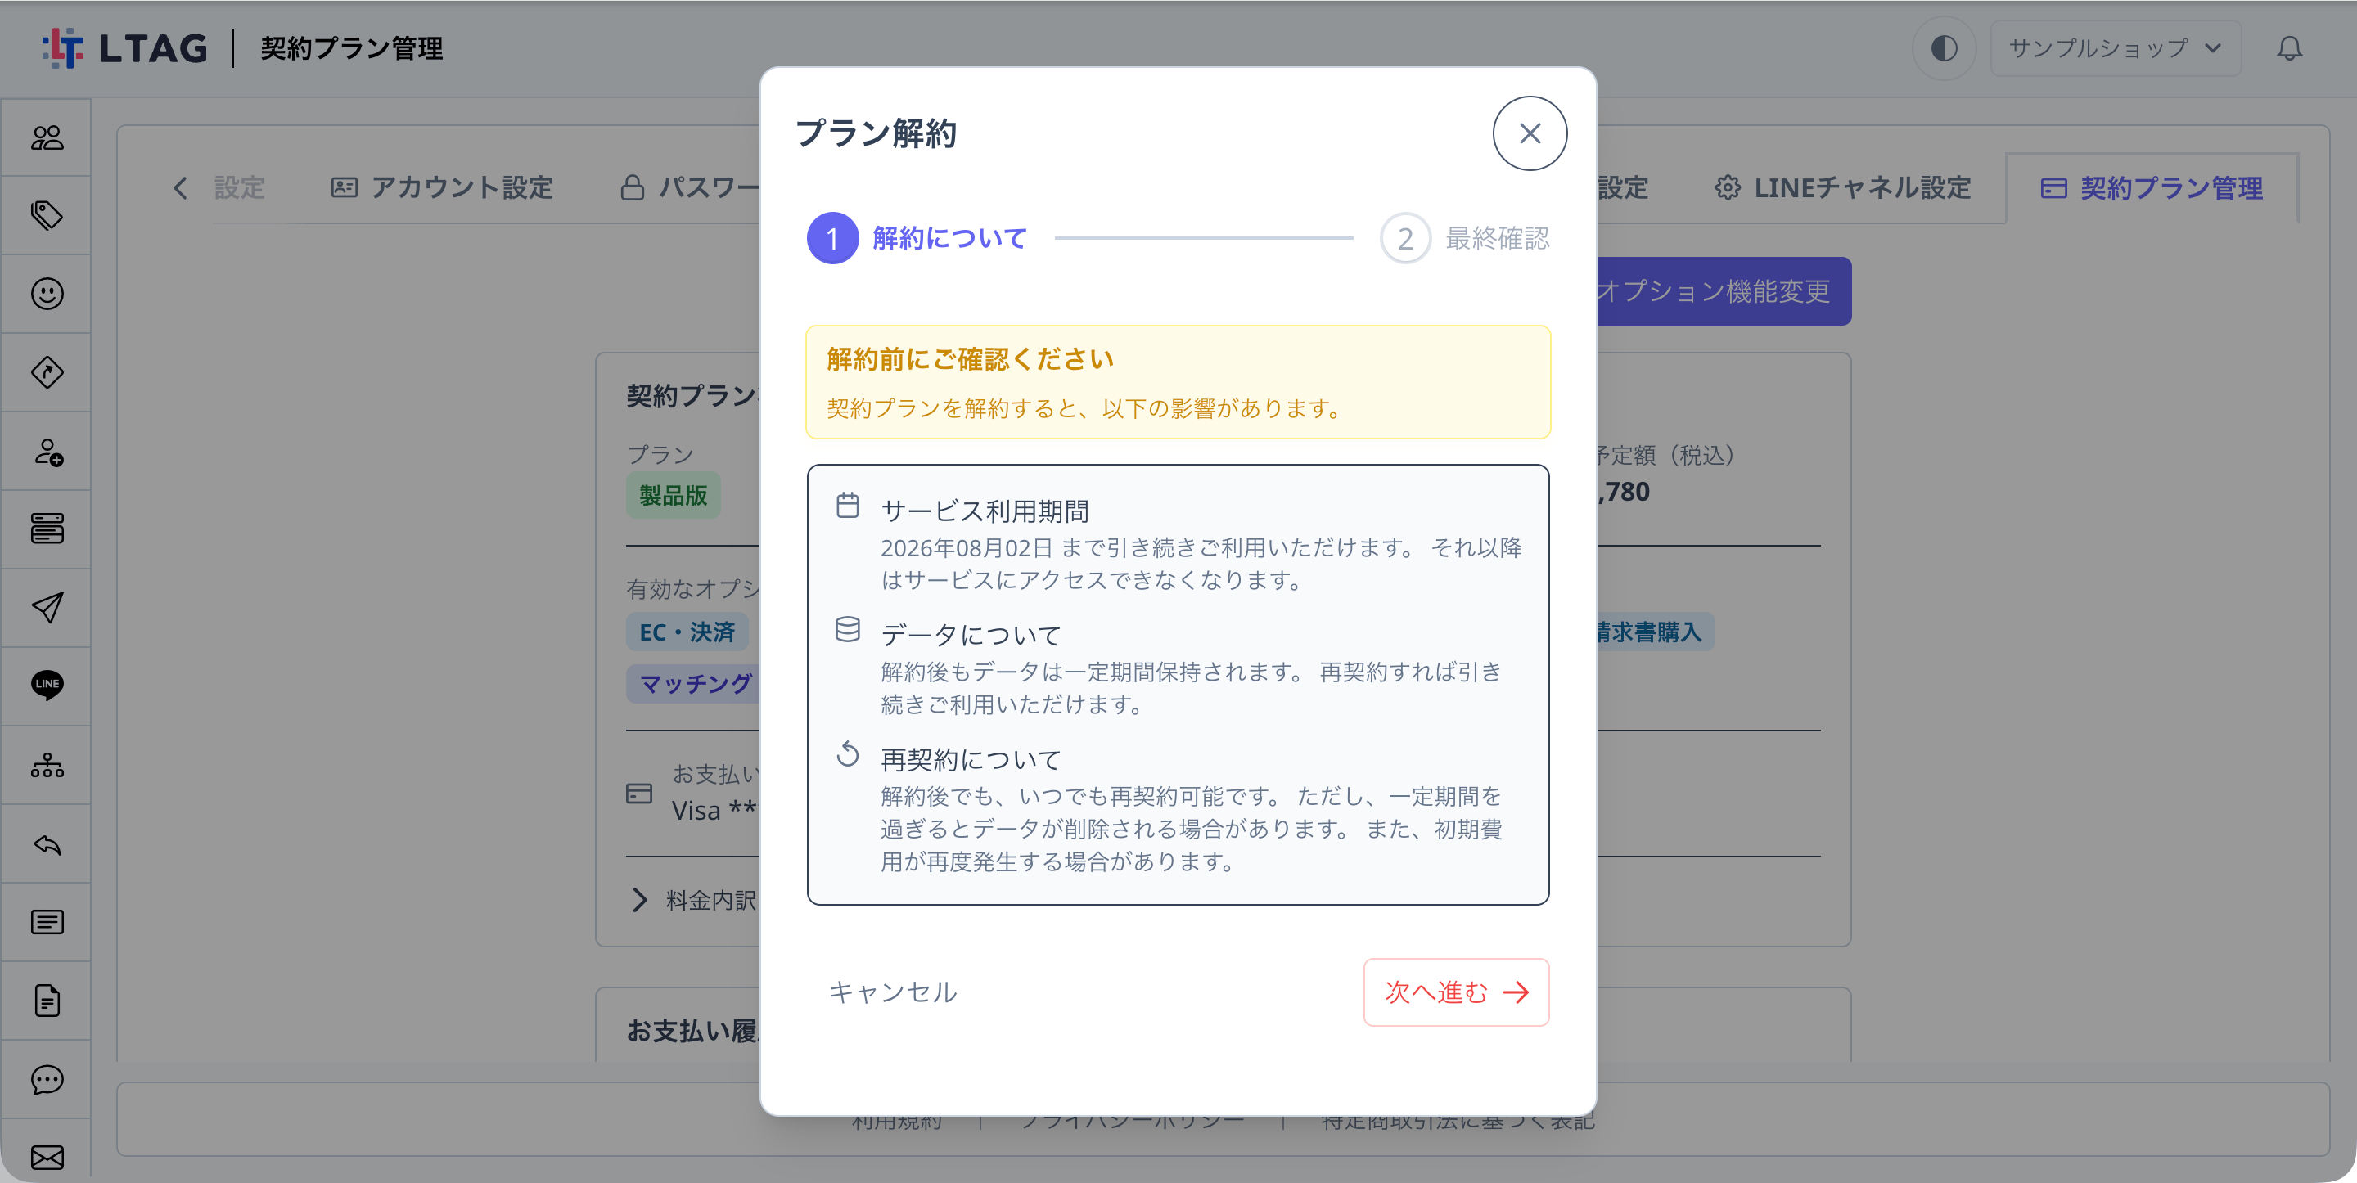Click the 再契約について heading

(x=971, y=759)
